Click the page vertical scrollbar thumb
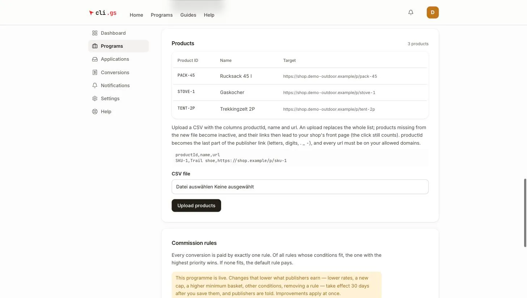The height and width of the screenshot is (298, 527). coord(525,213)
